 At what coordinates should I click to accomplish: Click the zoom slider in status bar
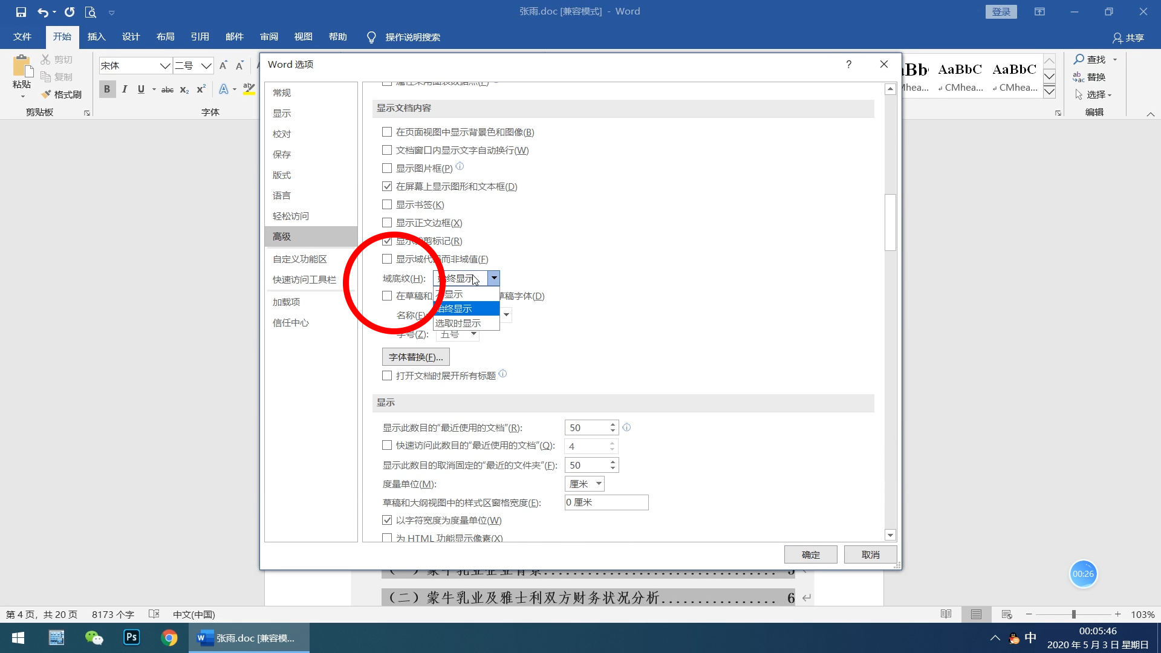(1073, 614)
